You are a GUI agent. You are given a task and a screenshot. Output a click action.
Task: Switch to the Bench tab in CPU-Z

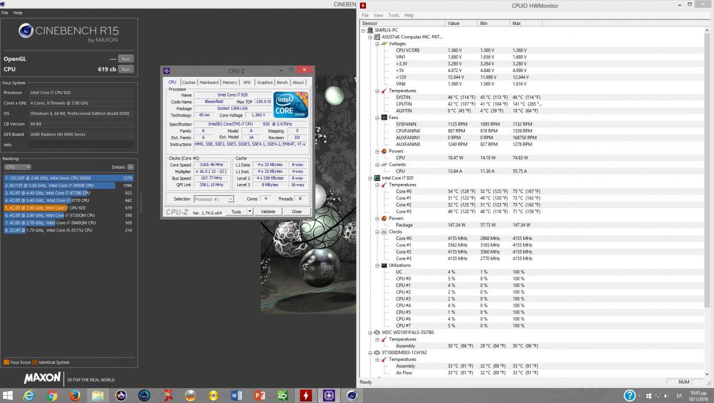[282, 82]
